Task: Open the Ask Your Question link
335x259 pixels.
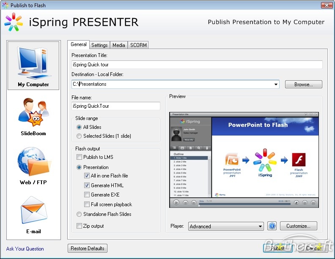Action: 25,249
